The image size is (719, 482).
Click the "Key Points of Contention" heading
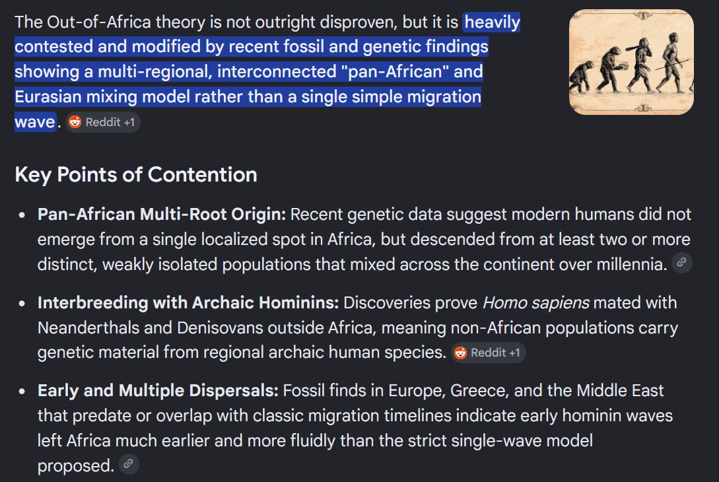[136, 175]
